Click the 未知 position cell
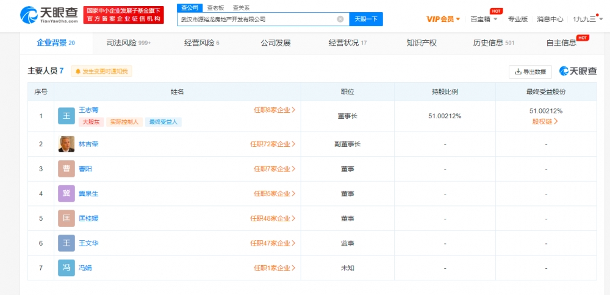This screenshot has width=610, height=295. (348, 268)
